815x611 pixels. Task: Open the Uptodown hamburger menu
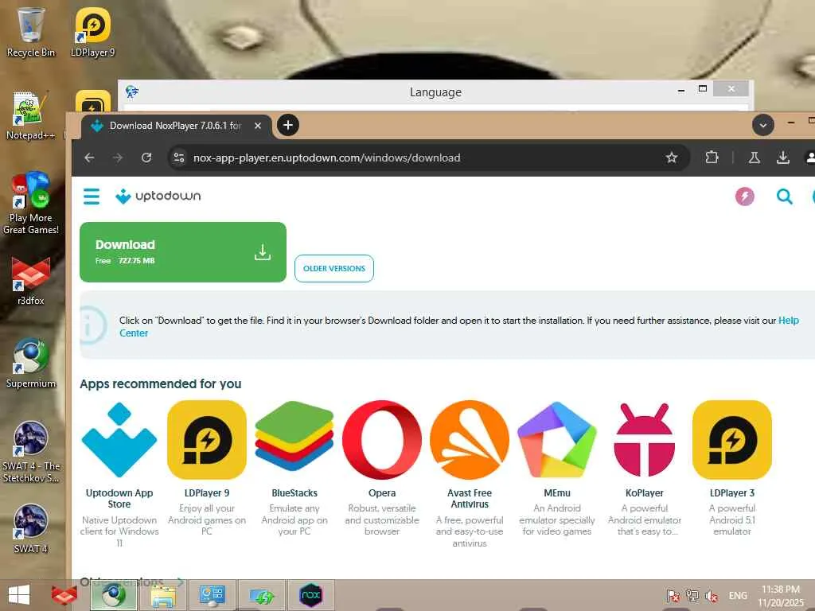click(x=92, y=197)
